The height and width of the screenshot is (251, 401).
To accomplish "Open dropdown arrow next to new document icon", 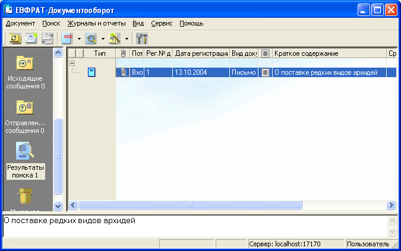I will 79,39.
